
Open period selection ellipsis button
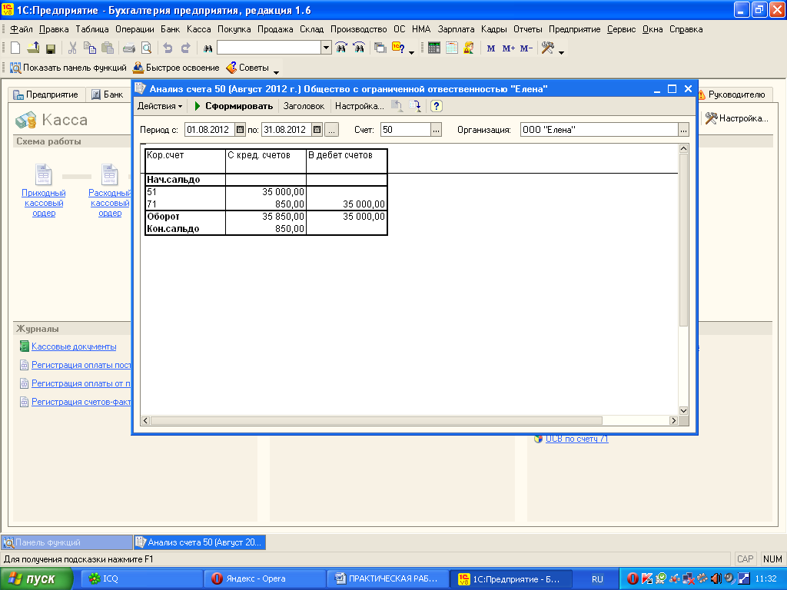(332, 129)
